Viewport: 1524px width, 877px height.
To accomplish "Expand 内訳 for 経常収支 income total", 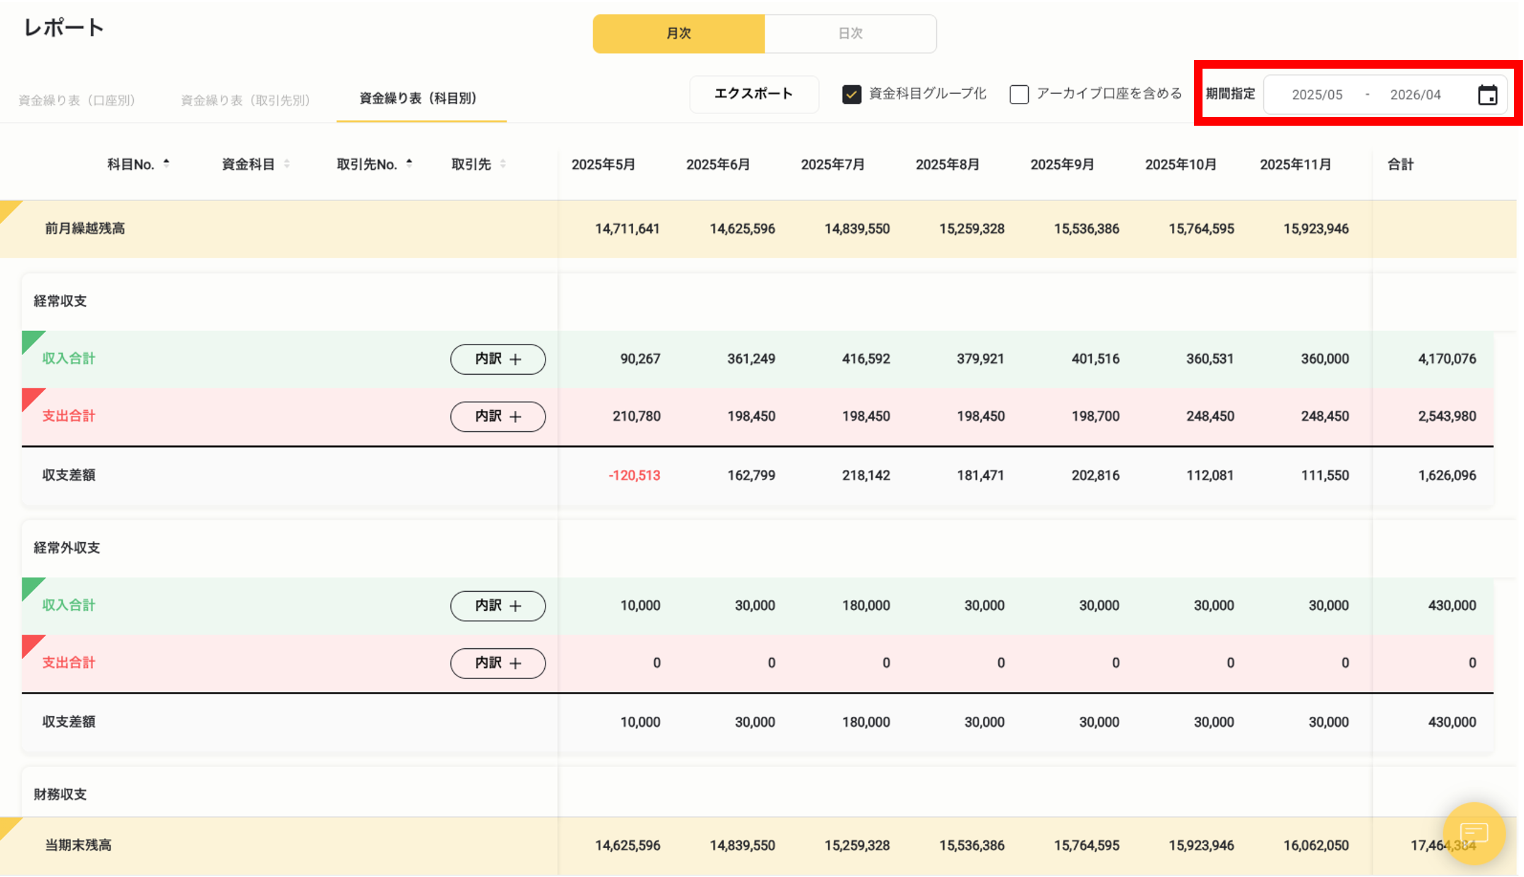I will pyautogui.click(x=498, y=359).
